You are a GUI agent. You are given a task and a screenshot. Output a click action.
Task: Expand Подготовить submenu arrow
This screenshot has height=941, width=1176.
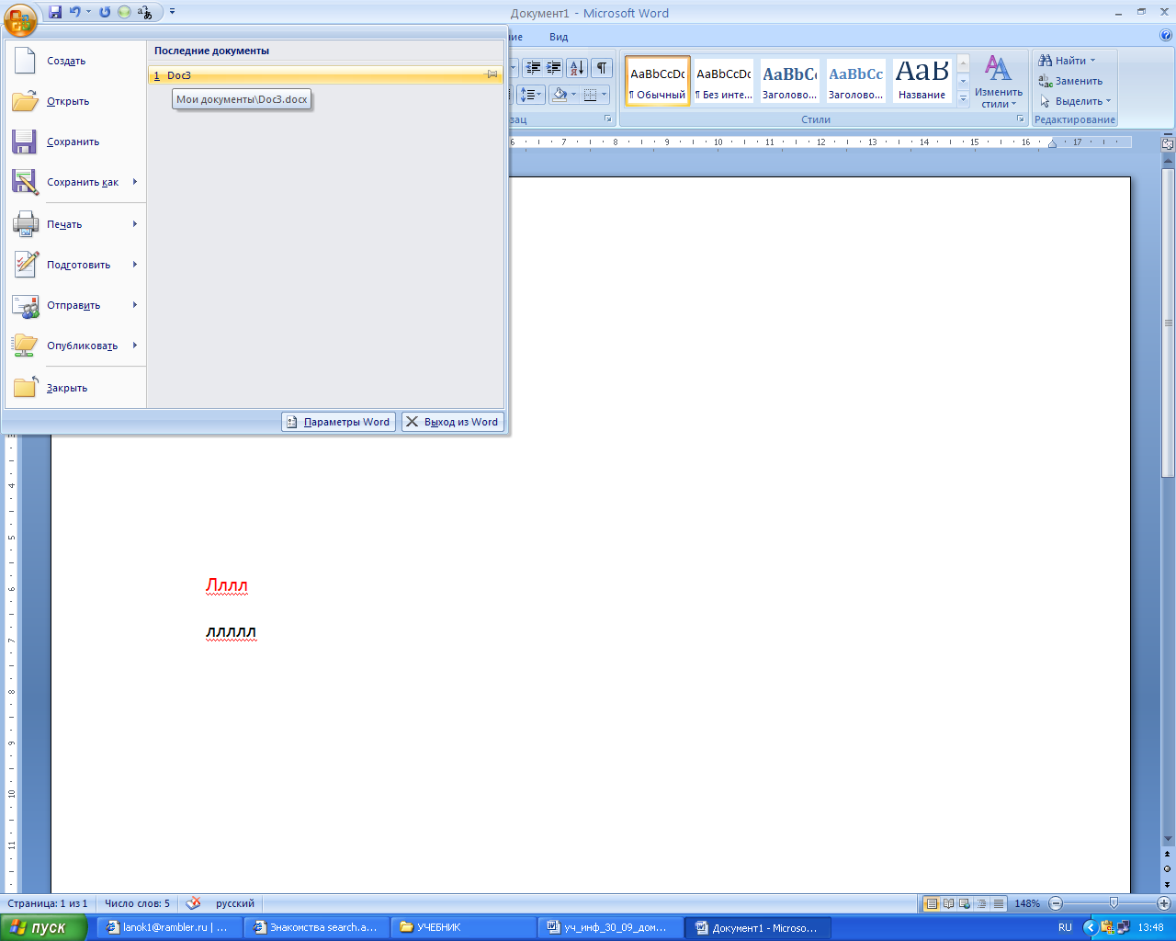[134, 265]
